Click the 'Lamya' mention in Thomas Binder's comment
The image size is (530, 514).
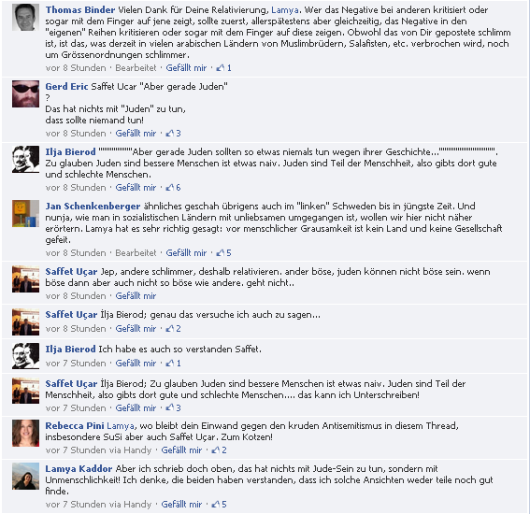pos(284,10)
